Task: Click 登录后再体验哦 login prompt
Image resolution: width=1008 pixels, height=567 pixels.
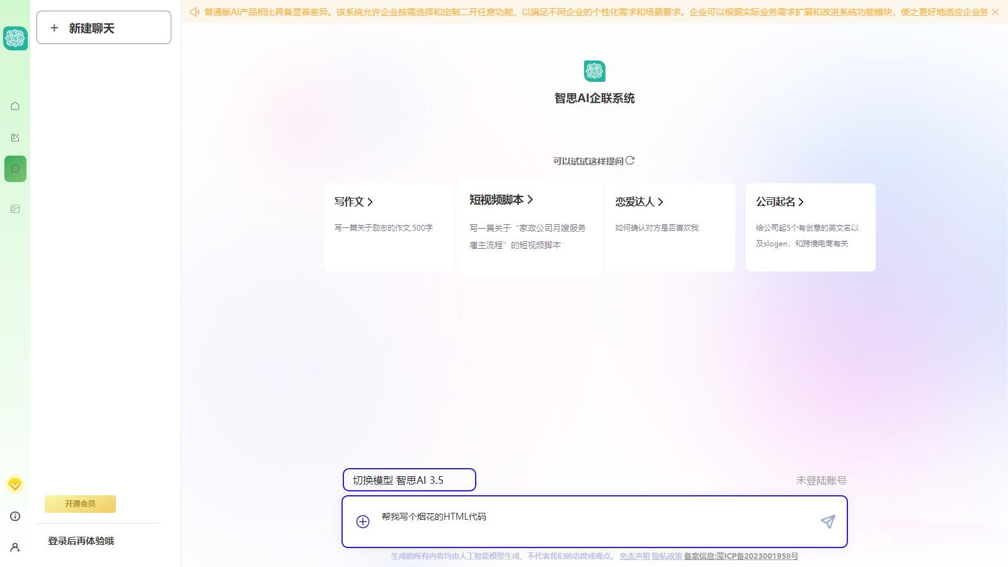Action: pos(81,541)
